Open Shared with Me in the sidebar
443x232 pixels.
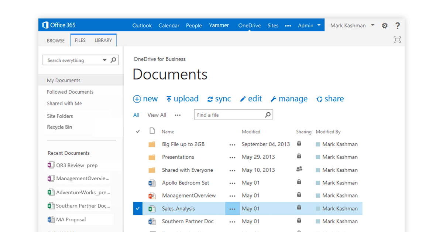coord(64,103)
